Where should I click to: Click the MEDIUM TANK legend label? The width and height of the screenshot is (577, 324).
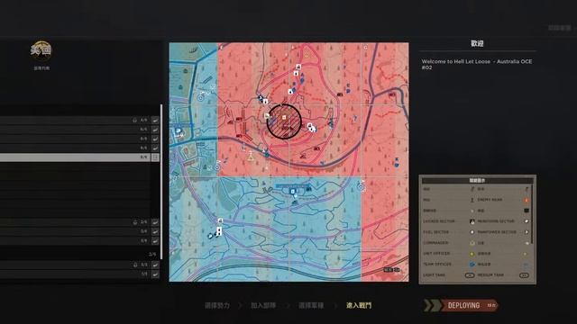coord(490,275)
